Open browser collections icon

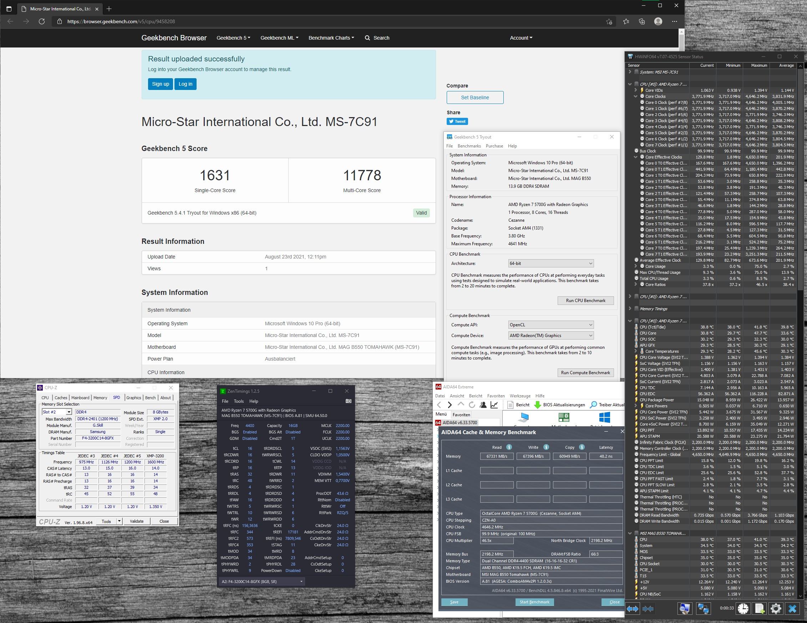click(642, 21)
